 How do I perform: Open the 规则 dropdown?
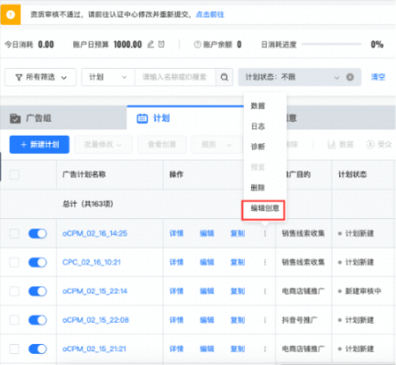pos(216,145)
